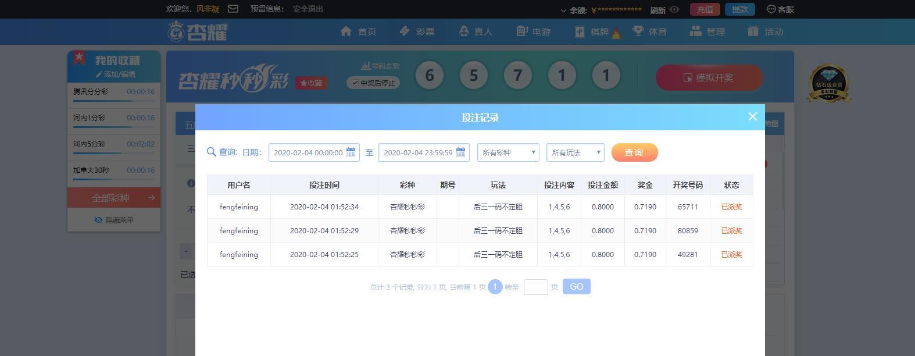Click 投注时间 column header

click(x=324, y=185)
